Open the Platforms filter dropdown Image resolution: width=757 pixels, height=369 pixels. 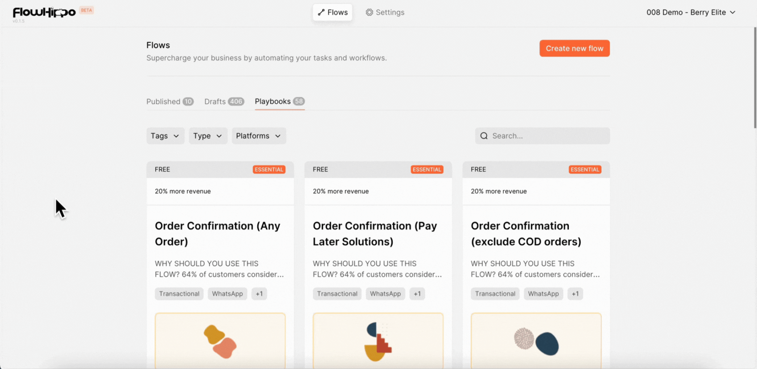point(259,136)
